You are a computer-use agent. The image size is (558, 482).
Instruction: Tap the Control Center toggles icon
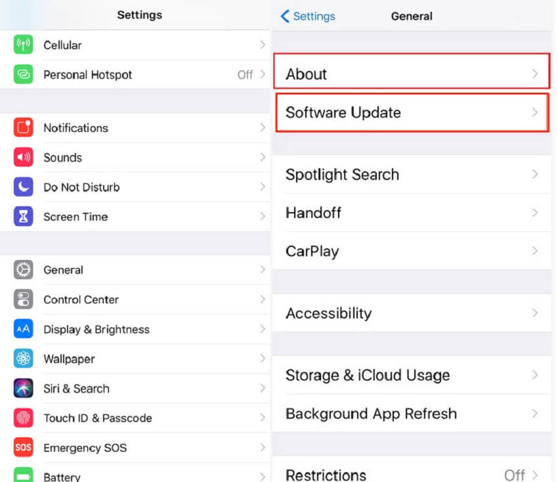[x=23, y=299]
